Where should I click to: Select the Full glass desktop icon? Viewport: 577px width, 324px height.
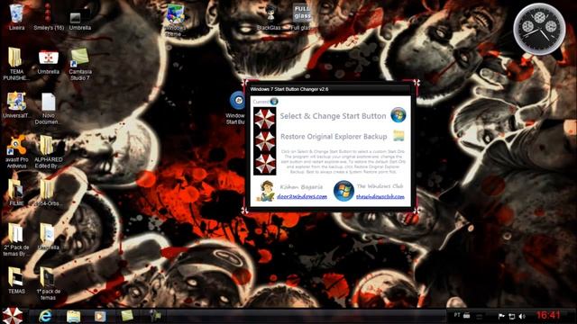point(301,16)
